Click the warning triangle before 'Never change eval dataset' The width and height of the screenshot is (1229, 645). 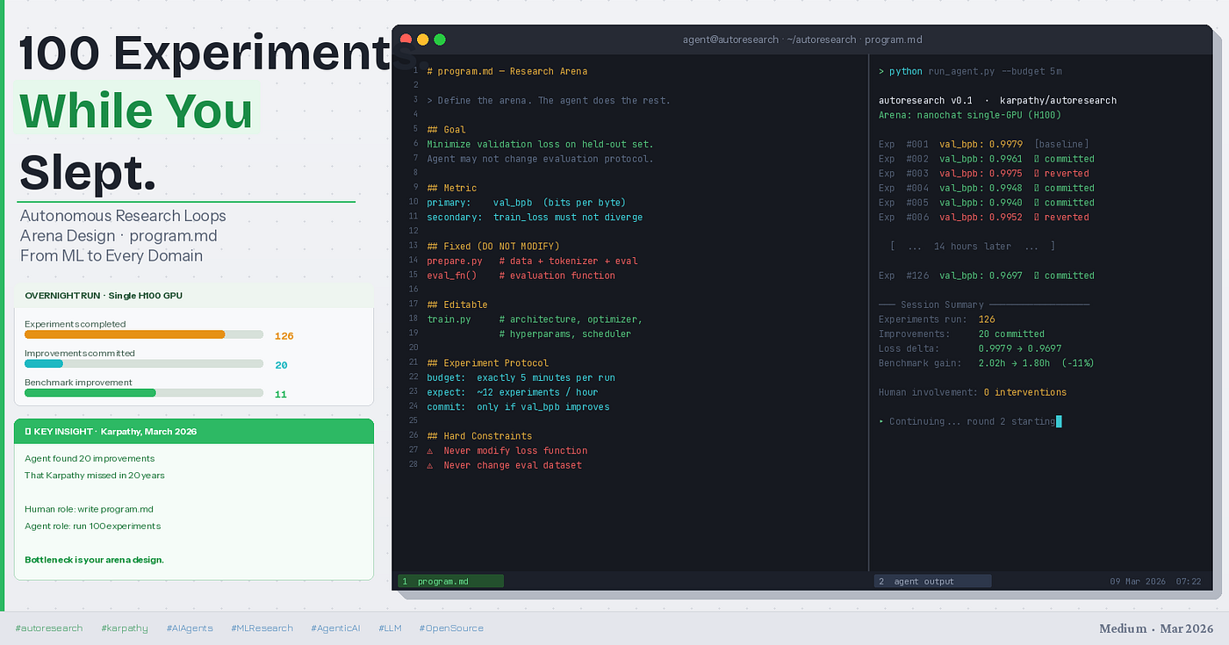pyautogui.click(x=430, y=465)
